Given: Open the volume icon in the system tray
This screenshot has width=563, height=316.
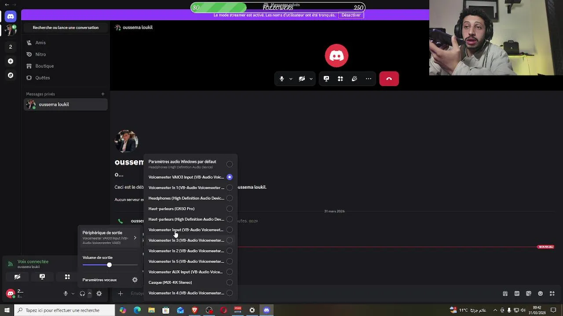Looking at the screenshot, I should click(x=523, y=310).
